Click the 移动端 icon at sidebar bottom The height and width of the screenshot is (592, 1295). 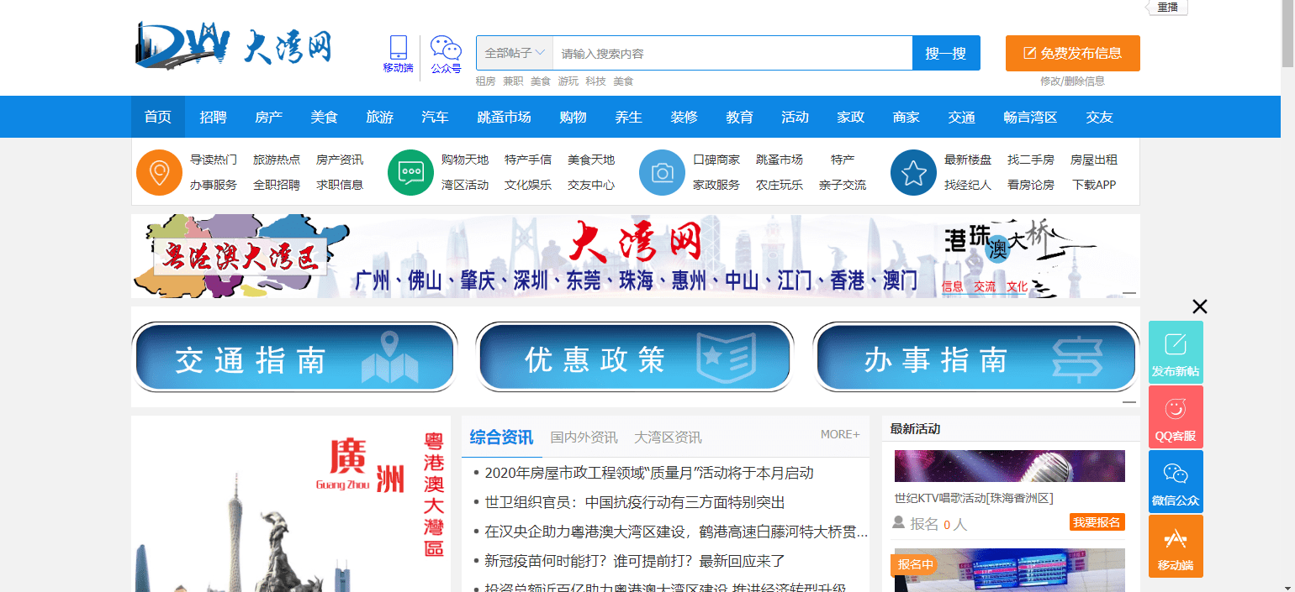click(1176, 545)
